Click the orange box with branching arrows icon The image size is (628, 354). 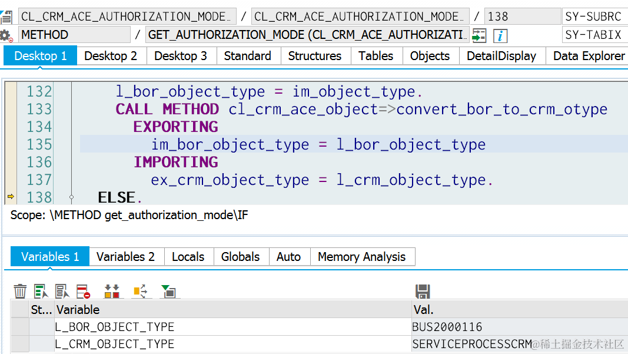pyautogui.click(x=140, y=291)
